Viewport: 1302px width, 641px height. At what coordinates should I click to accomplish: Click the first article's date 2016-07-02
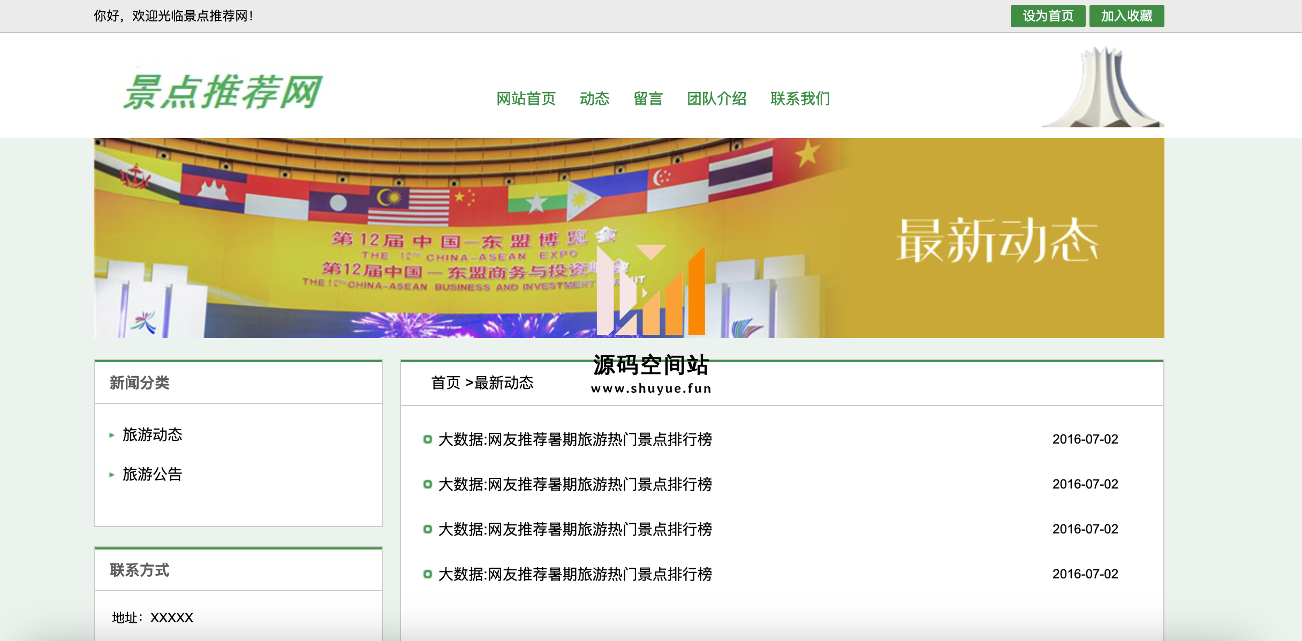coord(1085,439)
